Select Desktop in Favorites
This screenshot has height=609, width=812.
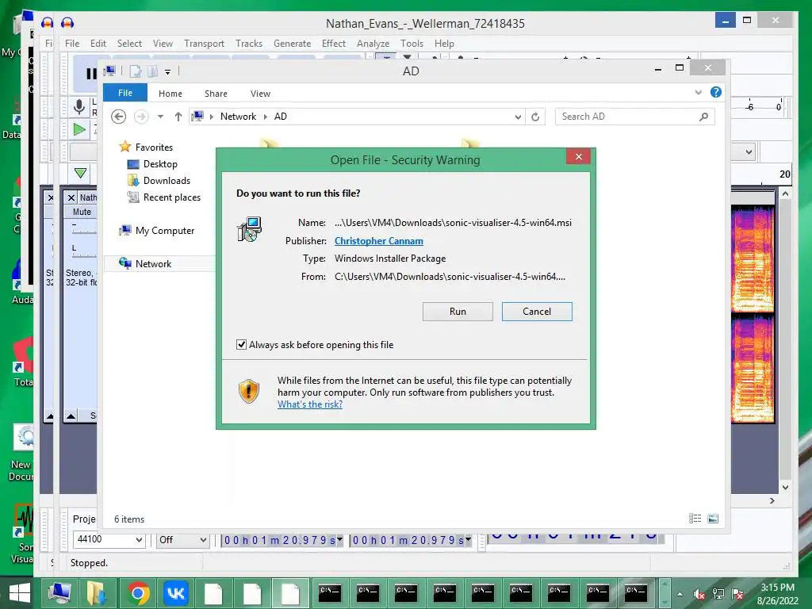point(160,163)
